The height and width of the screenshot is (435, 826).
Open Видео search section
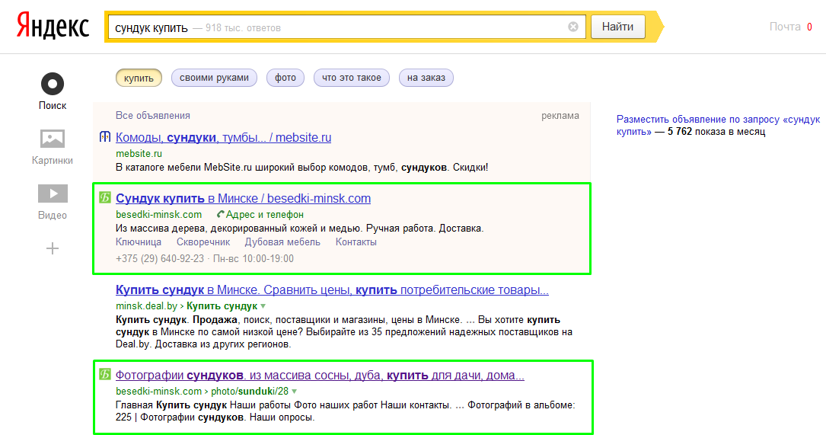click(53, 202)
